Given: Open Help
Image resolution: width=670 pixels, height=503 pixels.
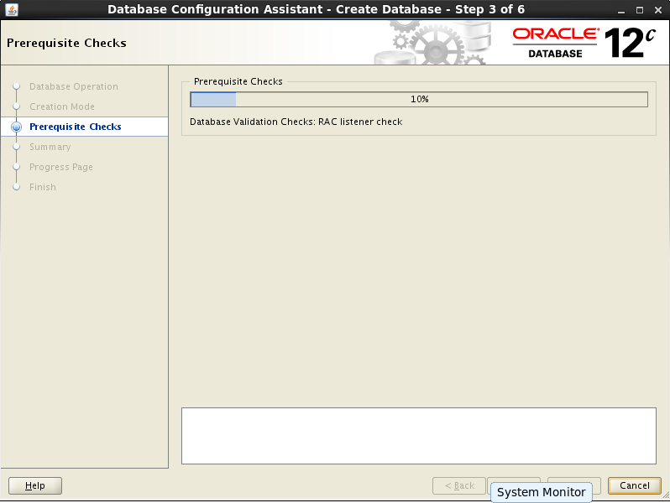Looking at the screenshot, I should [35, 485].
